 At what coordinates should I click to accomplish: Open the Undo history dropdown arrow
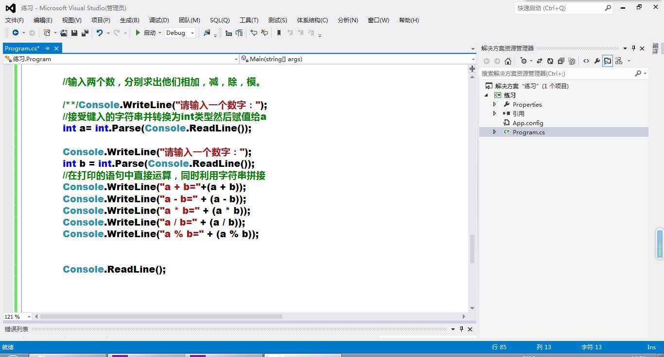[x=108, y=33]
